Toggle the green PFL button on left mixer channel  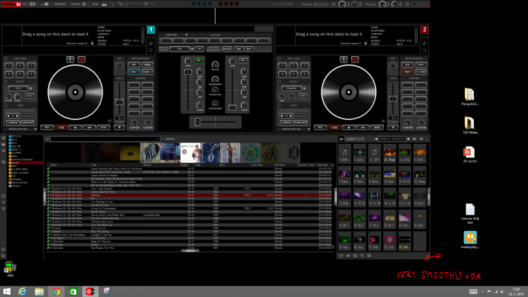(199, 60)
